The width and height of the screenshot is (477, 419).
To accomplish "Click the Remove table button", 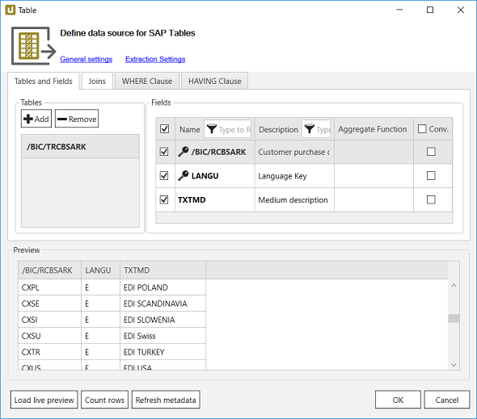I will click(77, 119).
